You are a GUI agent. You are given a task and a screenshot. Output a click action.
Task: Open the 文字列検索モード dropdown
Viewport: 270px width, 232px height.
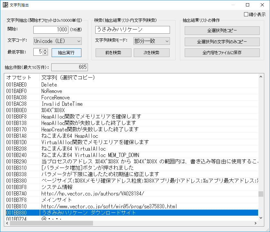pyautogui.click(x=151, y=41)
